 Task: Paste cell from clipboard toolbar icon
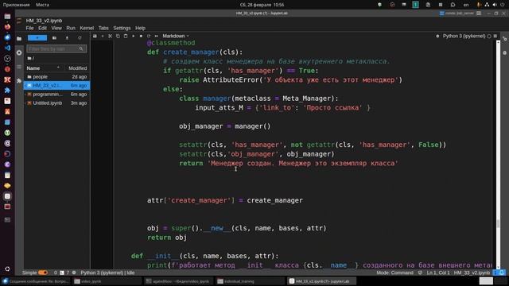coord(126,36)
